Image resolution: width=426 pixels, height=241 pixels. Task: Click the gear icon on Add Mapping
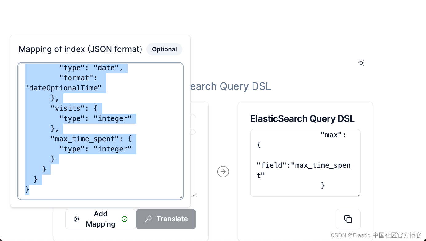pyautogui.click(x=76, y=219)
